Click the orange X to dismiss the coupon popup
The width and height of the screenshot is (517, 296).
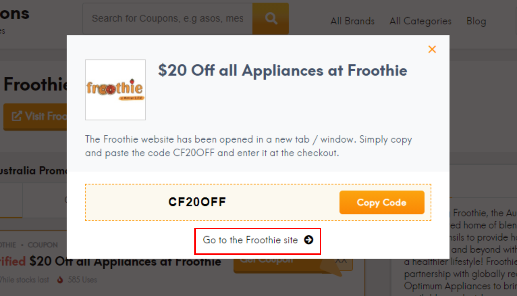(432, 49)
